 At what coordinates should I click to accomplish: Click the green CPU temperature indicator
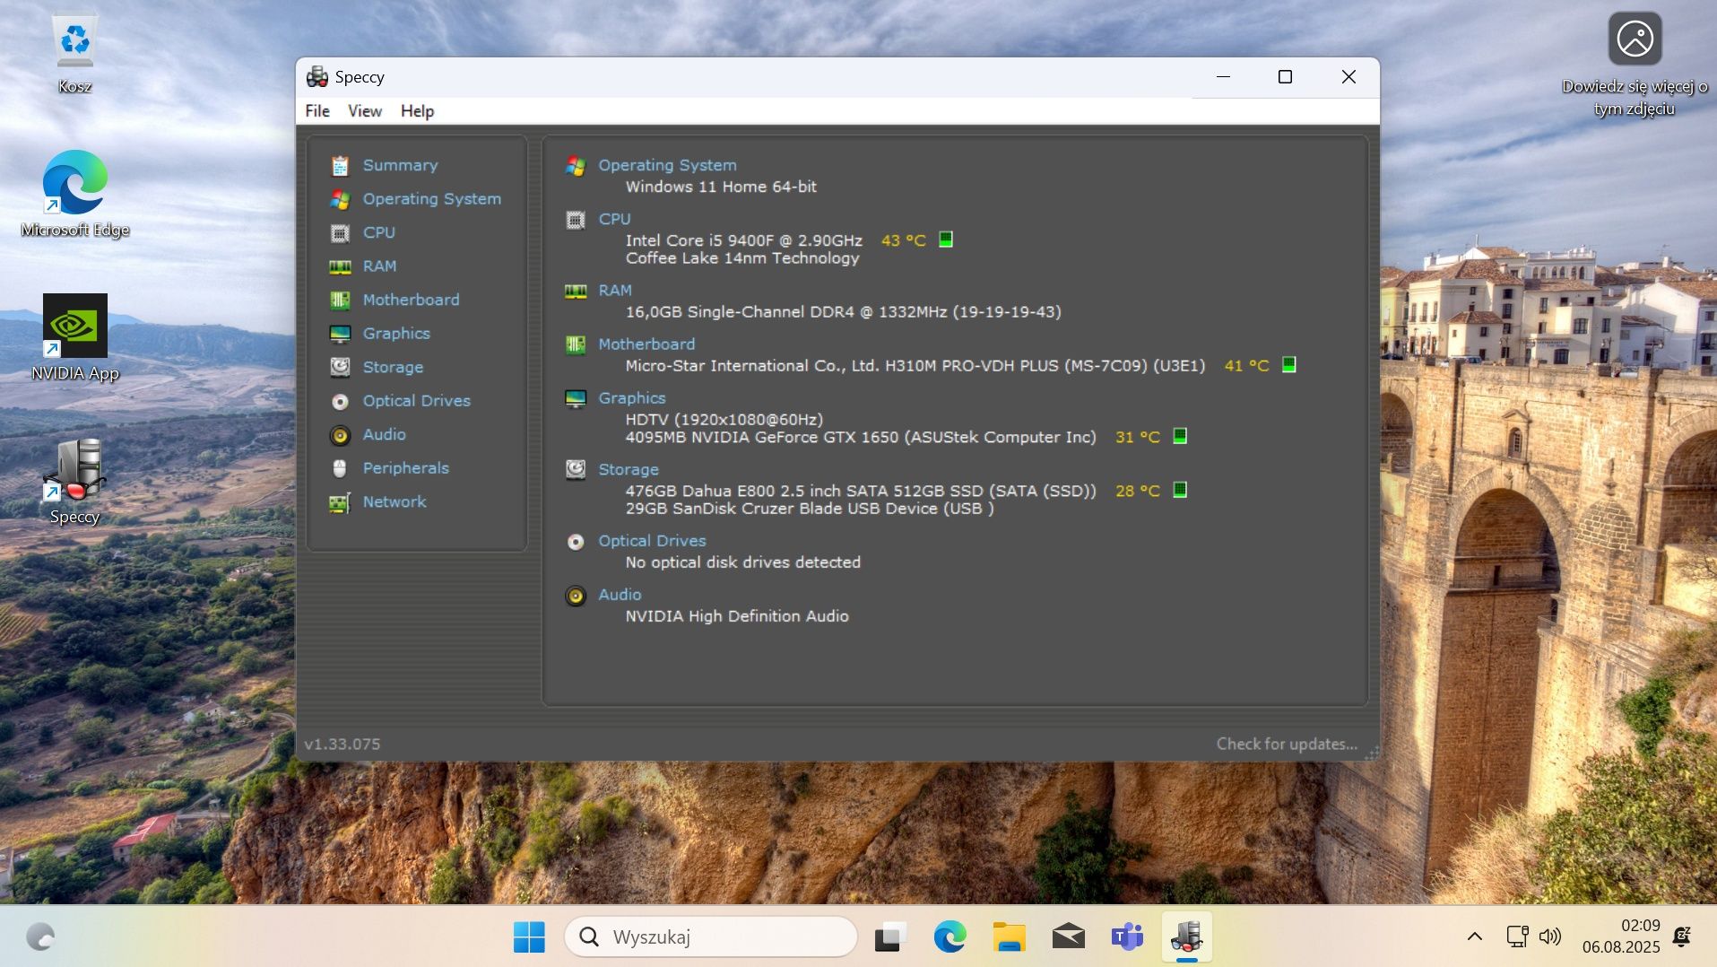pyautogui.click(x=945, y=240)
